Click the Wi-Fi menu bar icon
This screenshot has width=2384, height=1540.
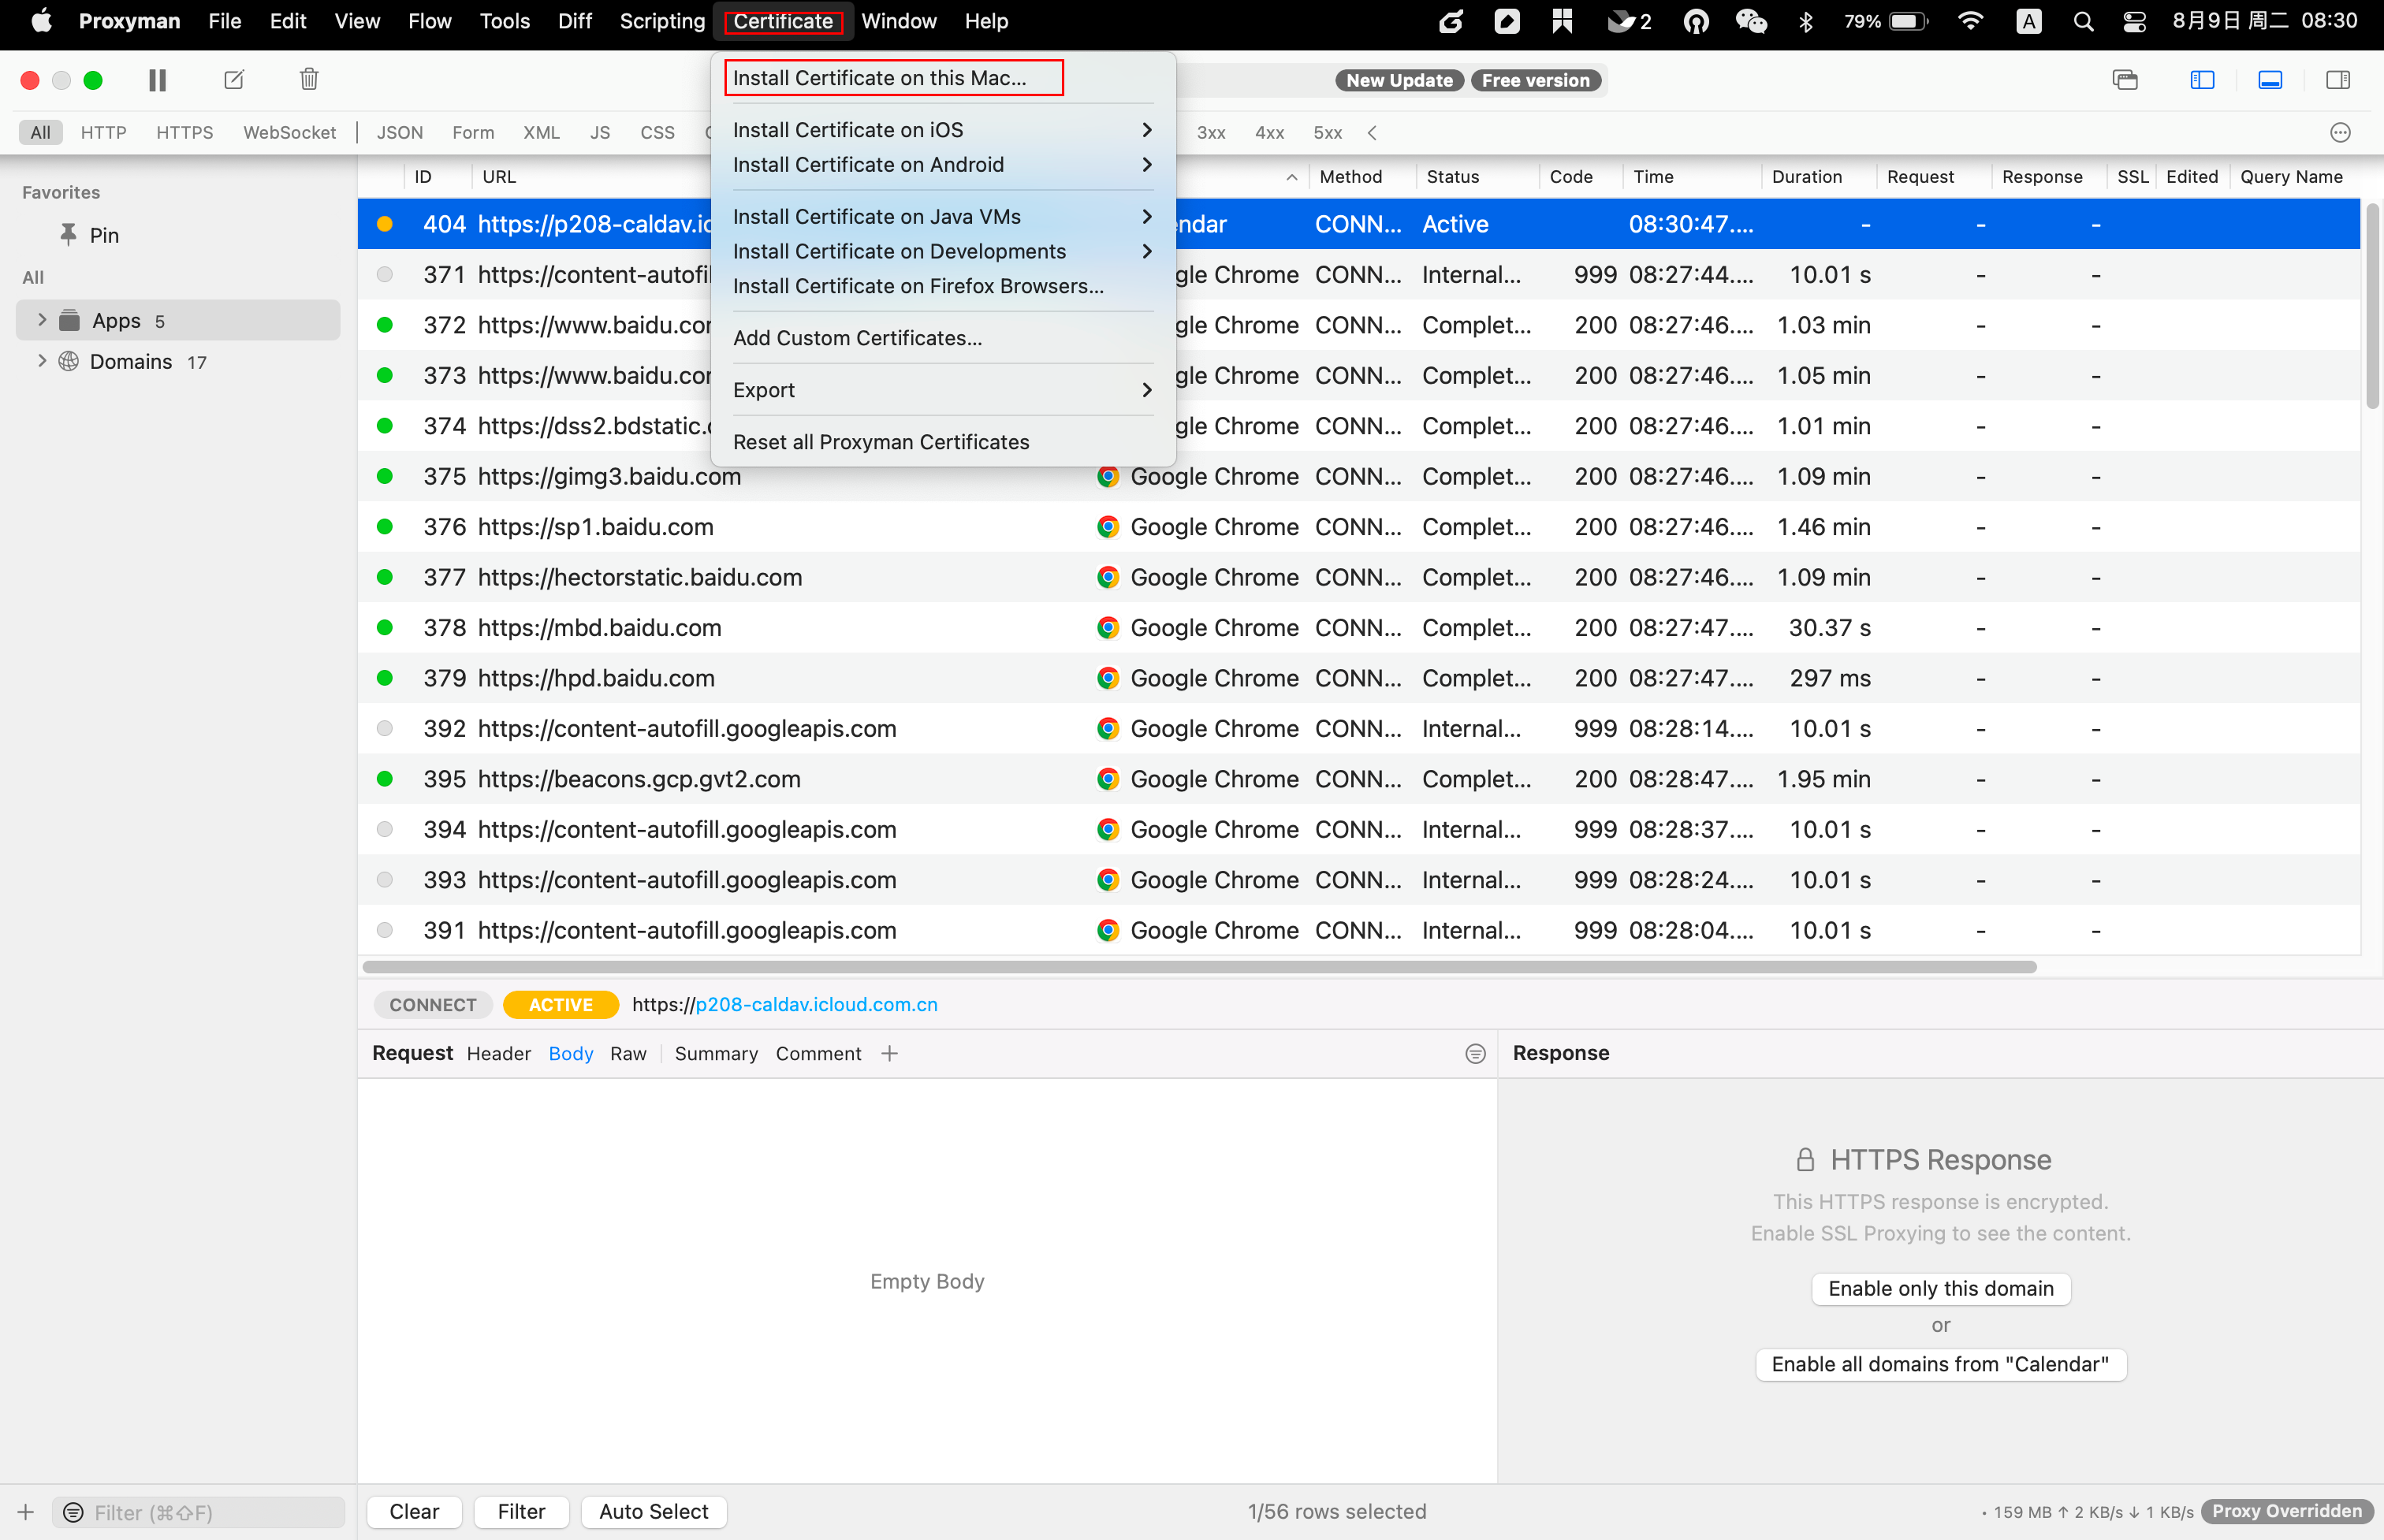pos(1969,21)
